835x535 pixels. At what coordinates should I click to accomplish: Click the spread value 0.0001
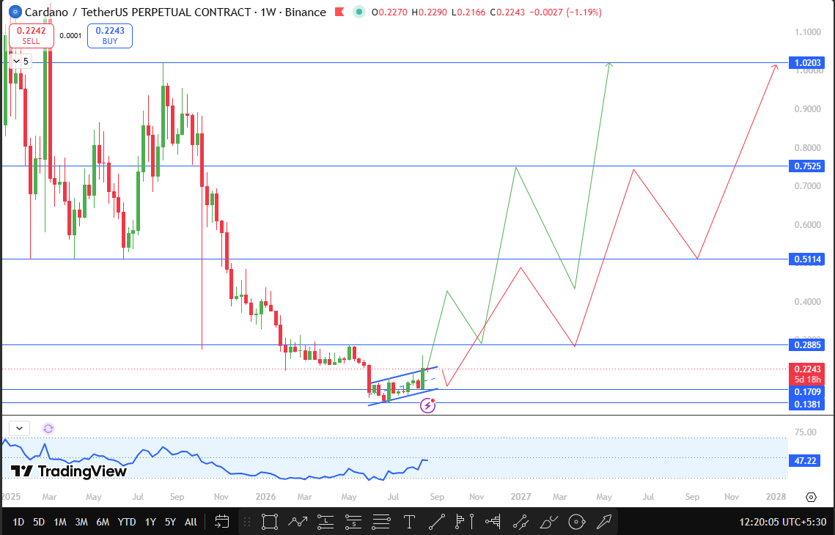point(70,36)
